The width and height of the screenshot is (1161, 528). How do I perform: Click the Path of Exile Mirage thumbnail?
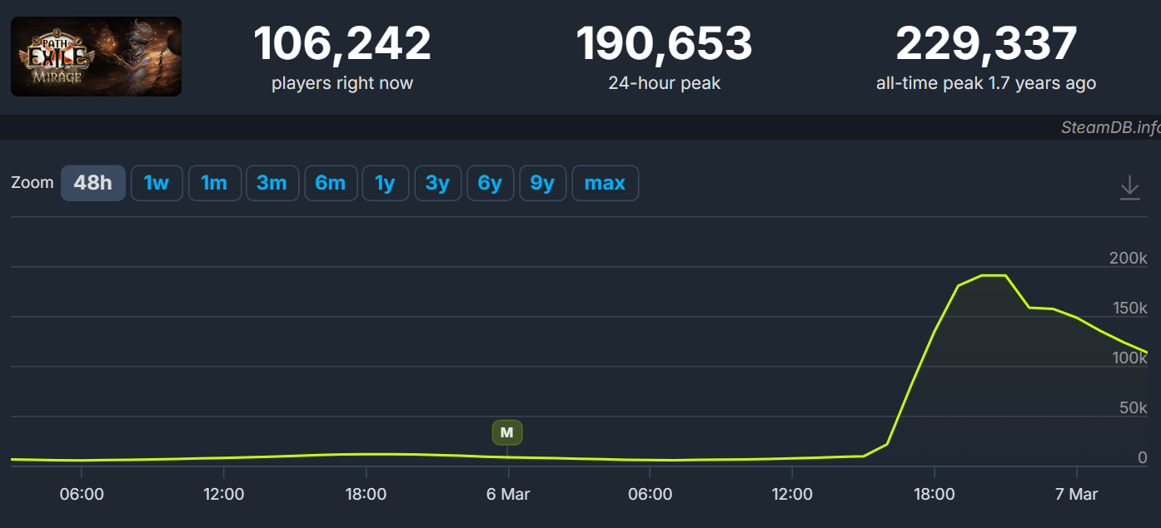click(96, 57)
